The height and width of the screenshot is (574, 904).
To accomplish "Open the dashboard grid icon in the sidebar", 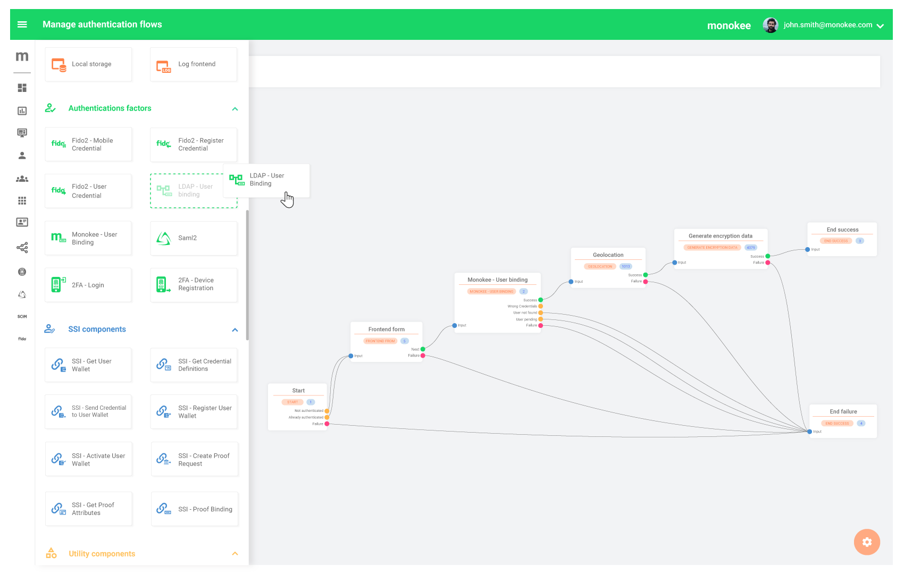I will pyautogui.click(x=22, y=88).
